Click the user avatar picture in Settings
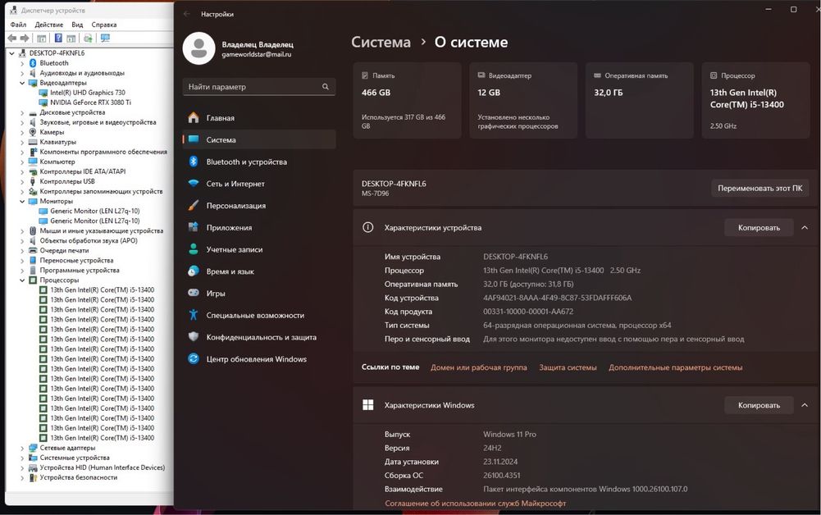Viewport: 821px width, 515px height. click(198, 48)
